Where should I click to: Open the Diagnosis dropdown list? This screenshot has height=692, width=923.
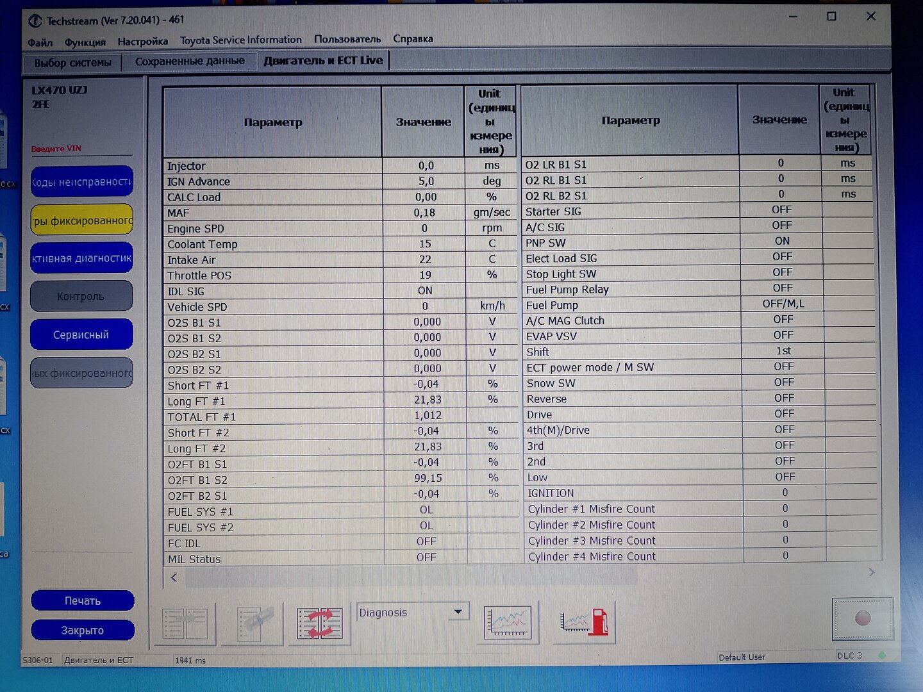(x=458, y=612)
